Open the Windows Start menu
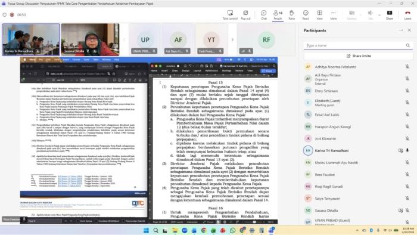417x235 pixels. [146, 230]
